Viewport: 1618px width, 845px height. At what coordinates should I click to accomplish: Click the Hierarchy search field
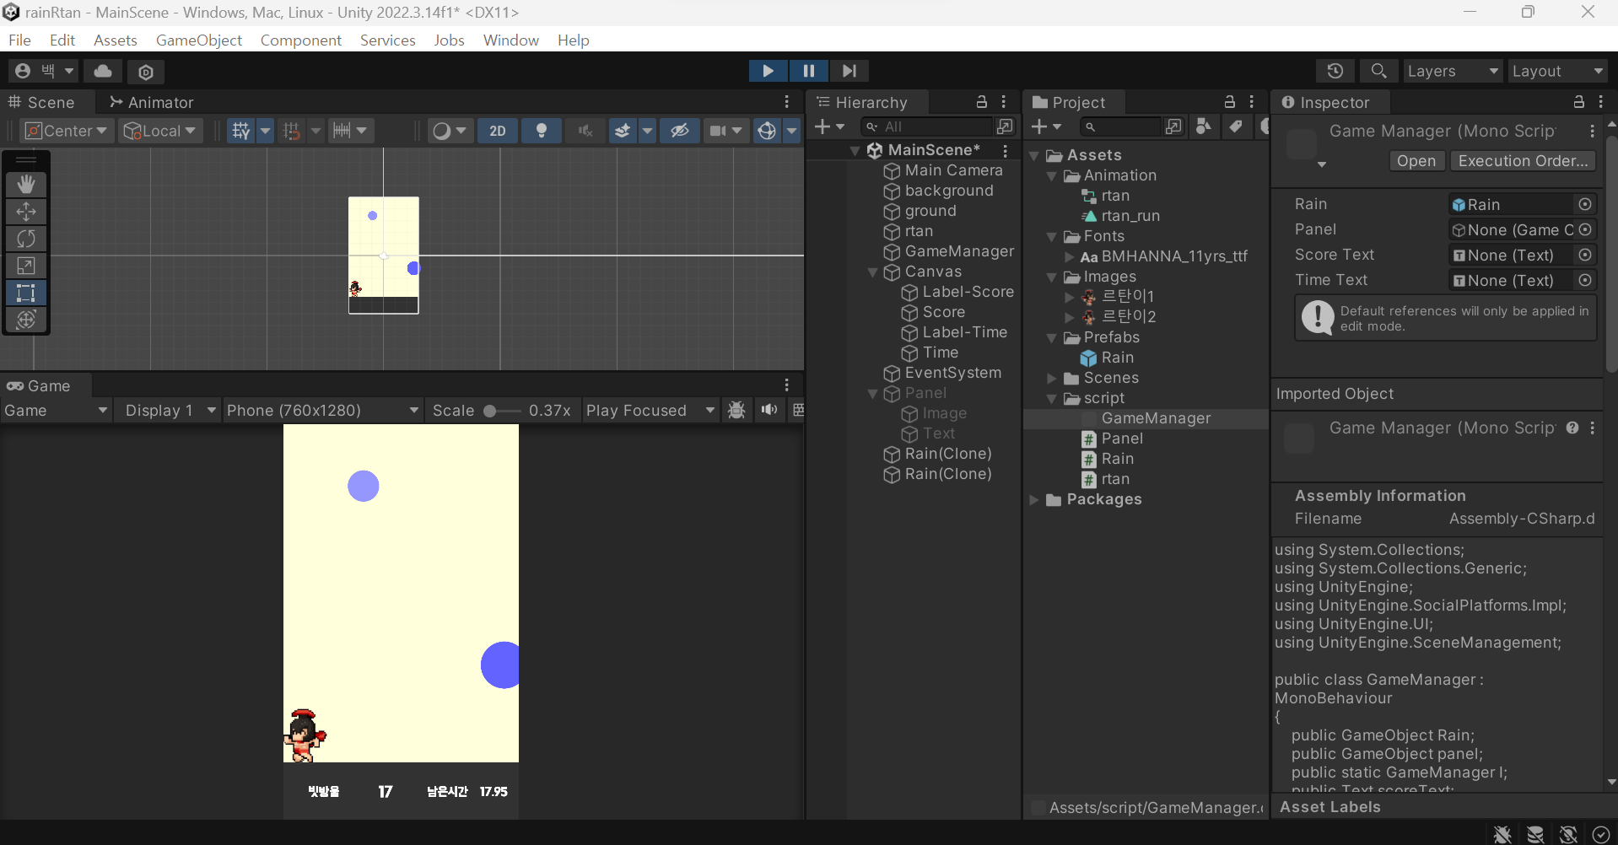(x=926, y=126)
